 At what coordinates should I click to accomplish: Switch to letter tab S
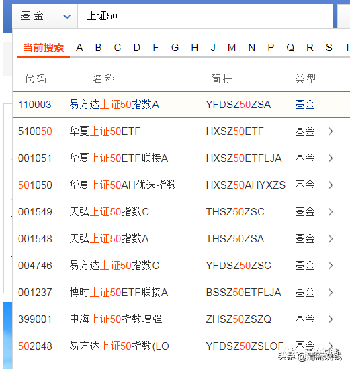point(329,48)
